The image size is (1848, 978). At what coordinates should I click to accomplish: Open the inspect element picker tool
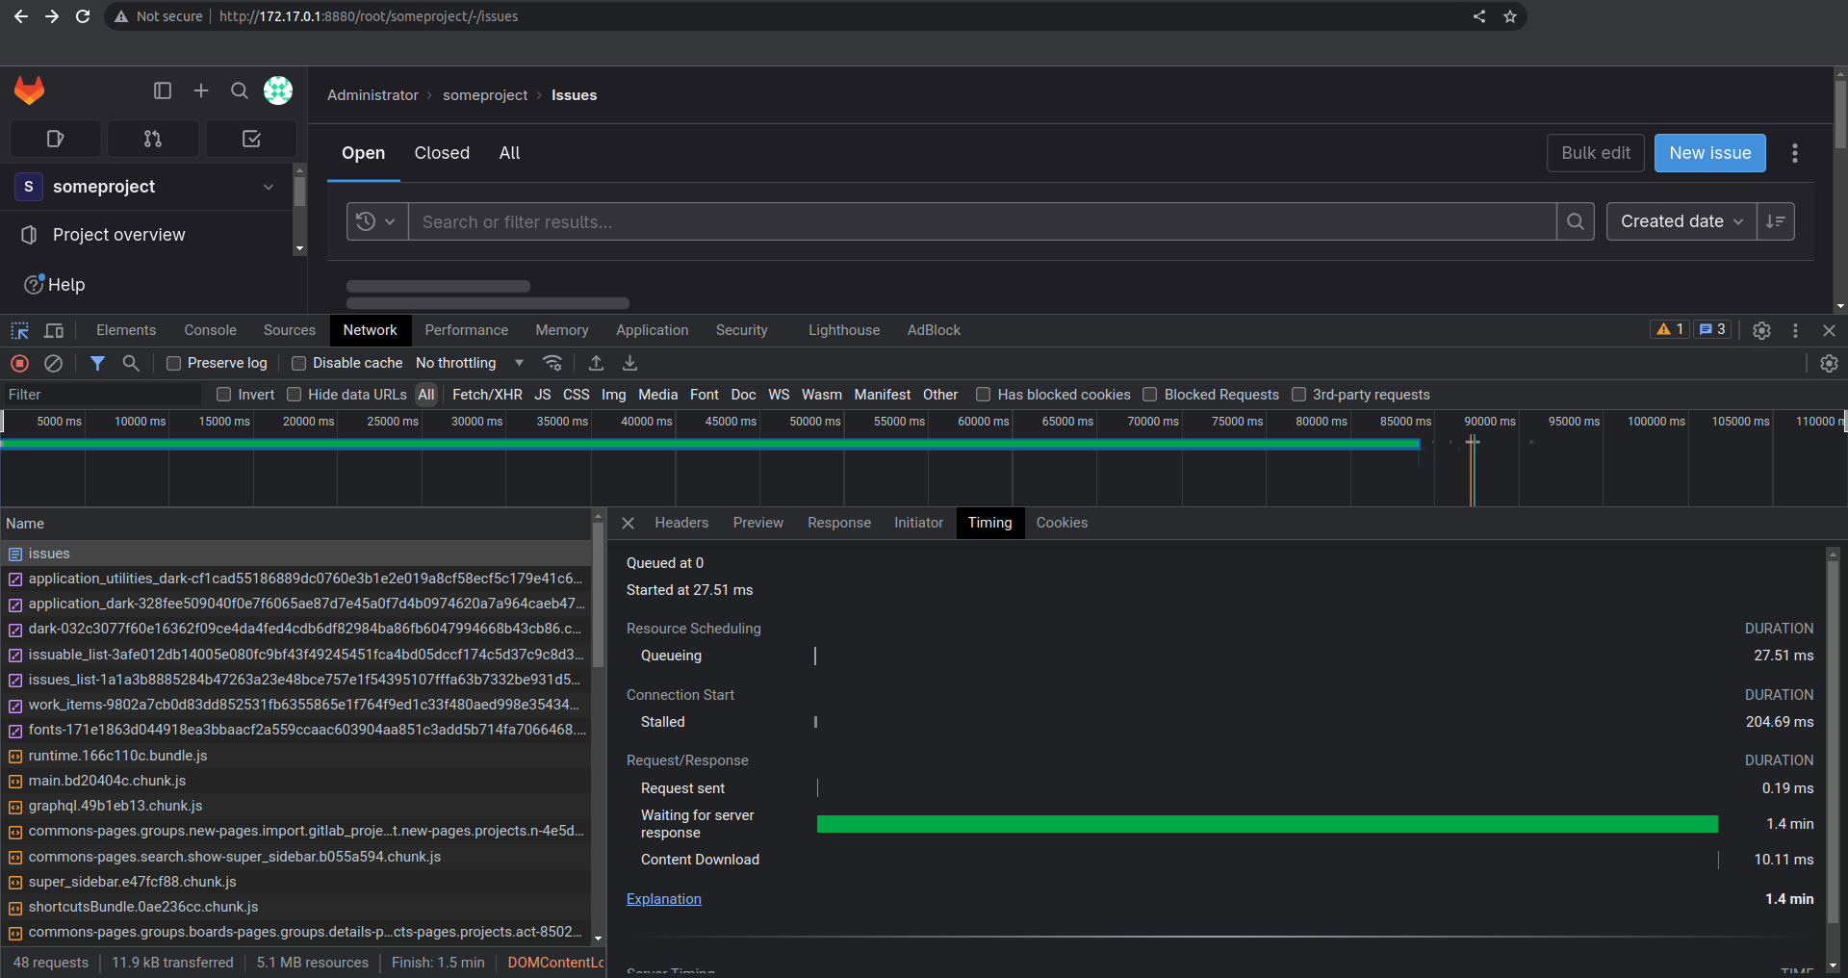[x=19, y=330]
